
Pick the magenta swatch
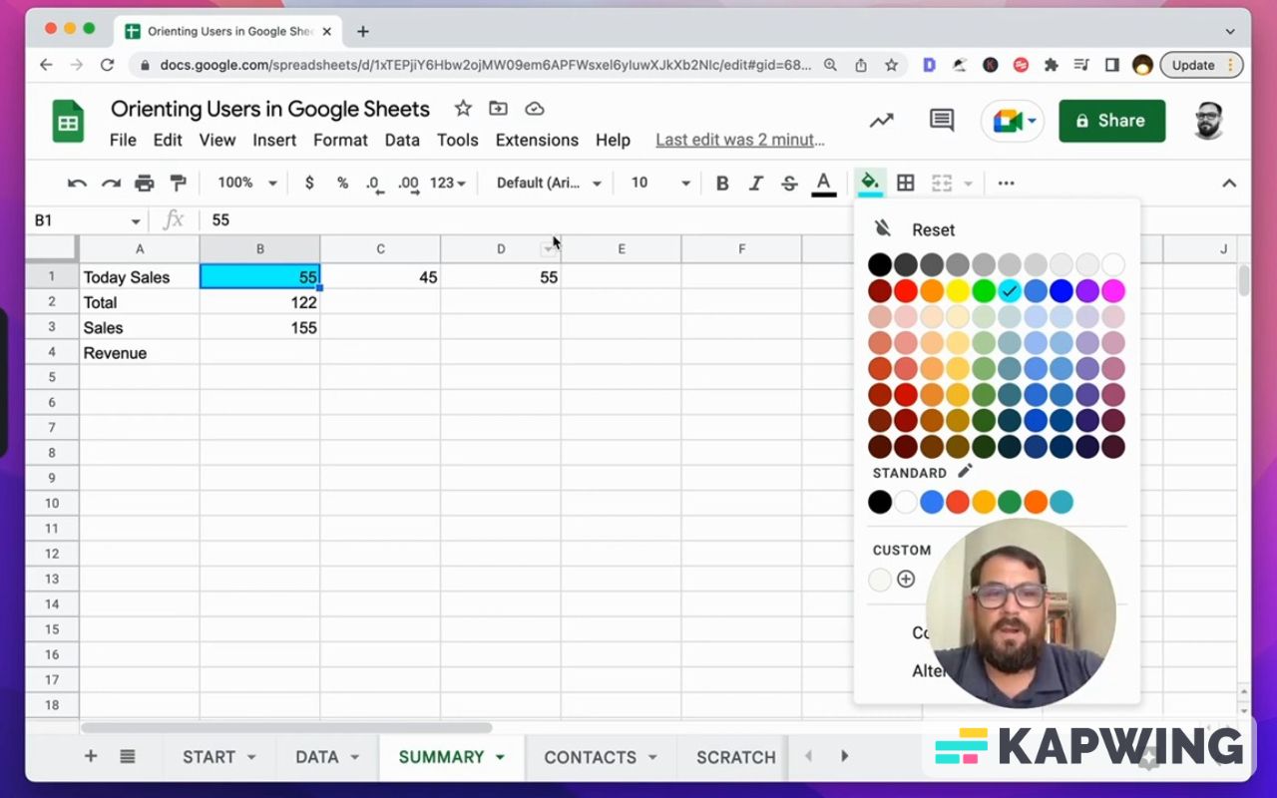coord(1113,290)
